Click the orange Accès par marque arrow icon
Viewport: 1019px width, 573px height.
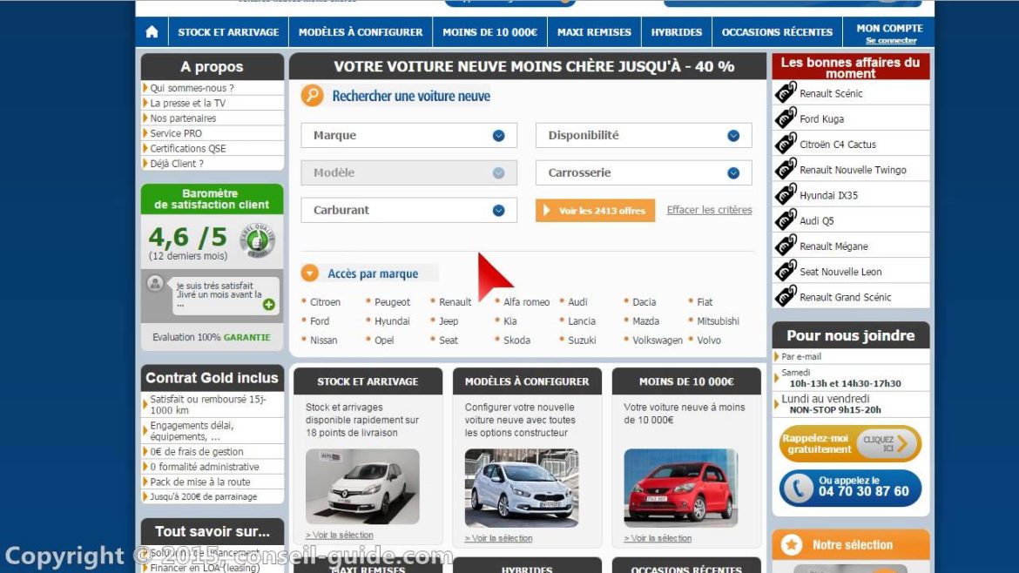(x=309, y=273)
